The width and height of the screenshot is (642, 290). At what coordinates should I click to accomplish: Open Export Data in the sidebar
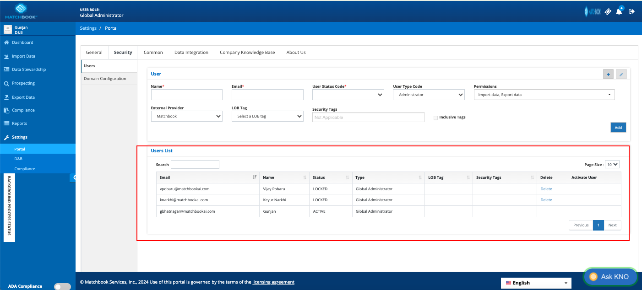(23, 97)
